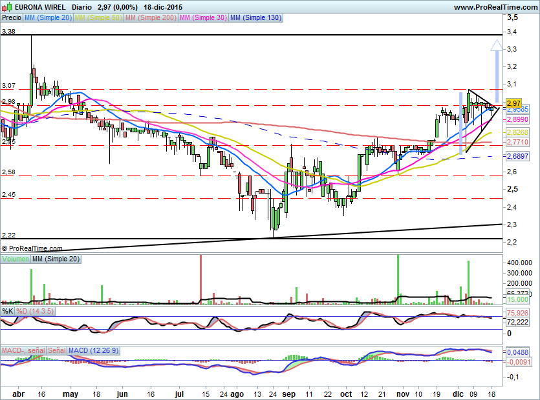Open the www.ProRealTime.com link

pyautogui.click(x=494, y=7)
